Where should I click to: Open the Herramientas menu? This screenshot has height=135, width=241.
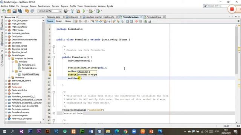click(90, 6)
